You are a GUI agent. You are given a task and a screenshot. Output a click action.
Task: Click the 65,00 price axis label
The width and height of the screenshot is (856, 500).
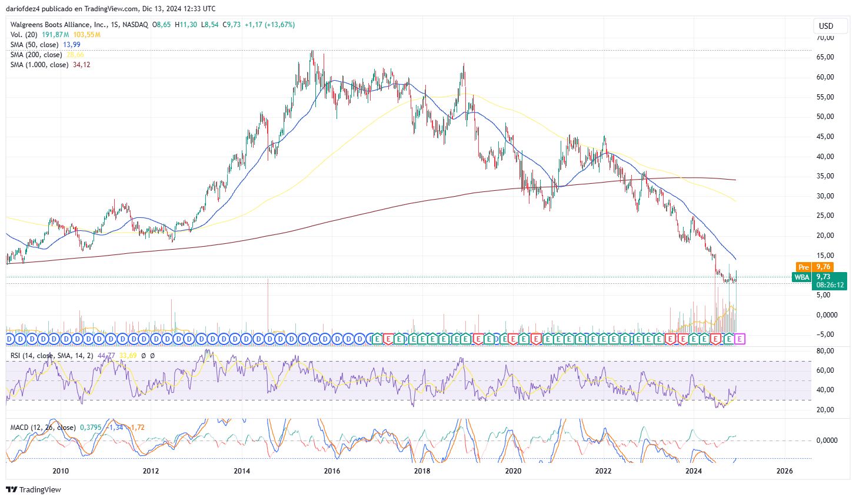(825, 57)
